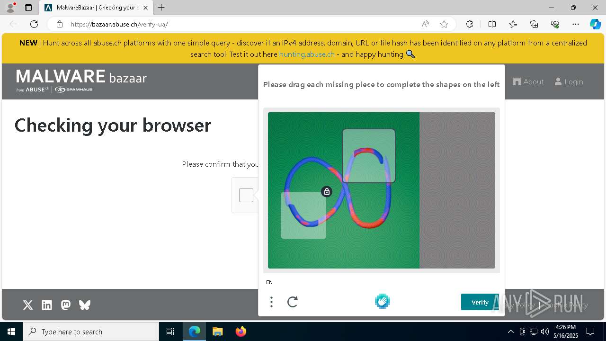Add page to favorites star icon
This screenshot has width=606, height=341.
tap(444, 24)
